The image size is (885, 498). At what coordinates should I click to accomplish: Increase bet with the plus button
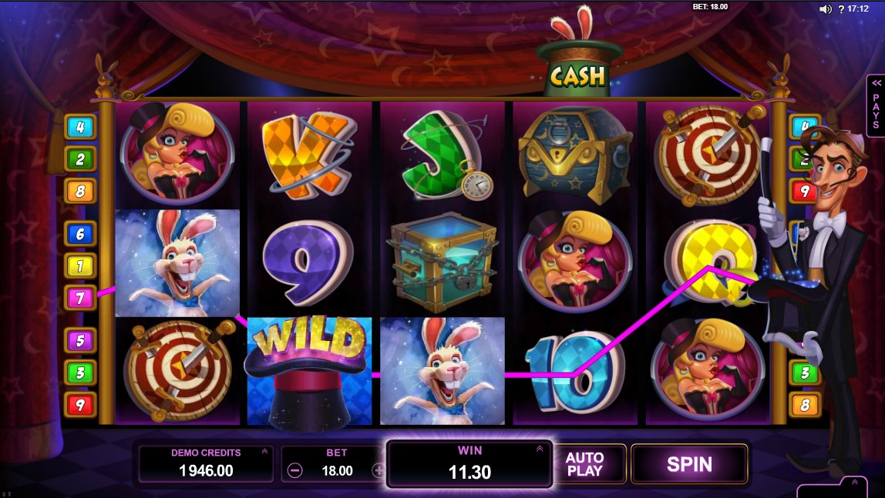pos(379,470)
